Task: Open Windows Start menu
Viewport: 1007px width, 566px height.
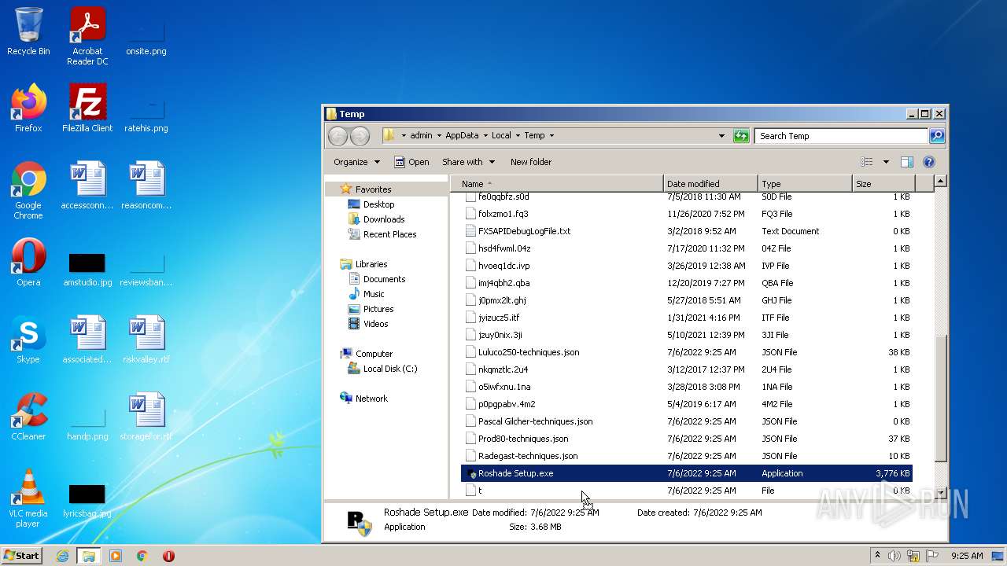Action: click(22, 556)
